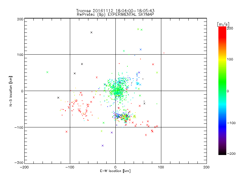Click the '[m/s]' colorbar unit label

click(x=223, y=24)
